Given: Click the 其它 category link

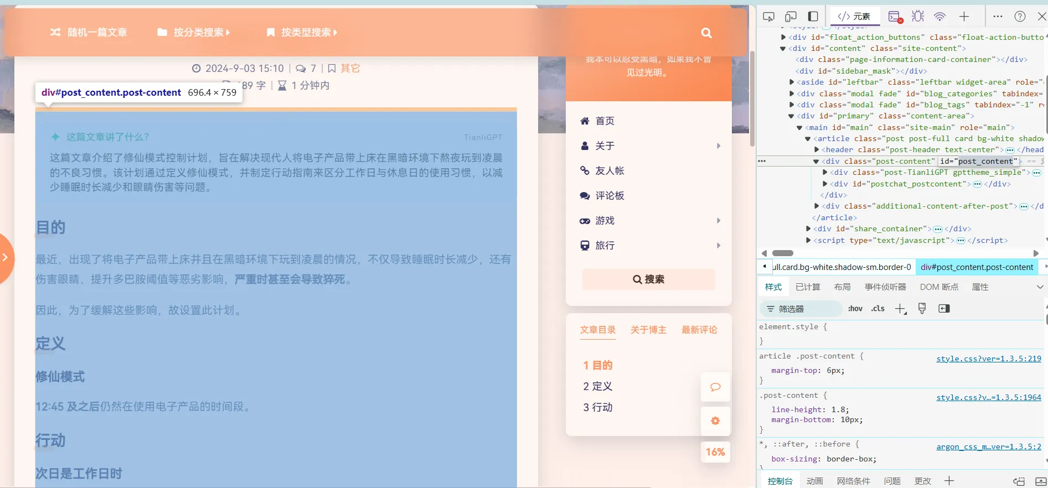Looking at the screenshot, I should pyautogui.click(x=350, y=68).
